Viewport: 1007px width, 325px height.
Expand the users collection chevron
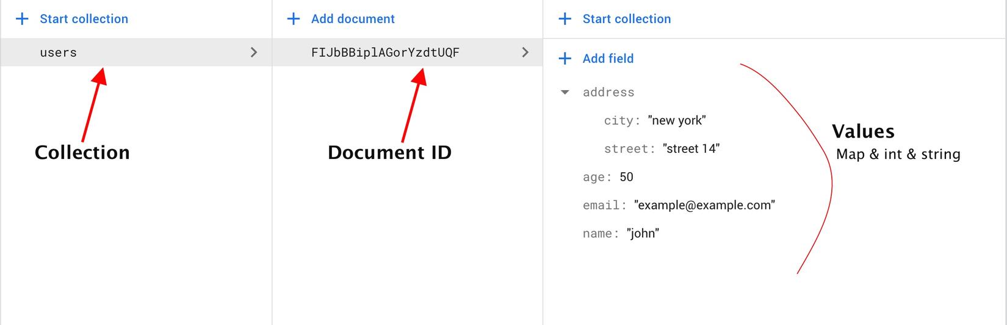254,52
